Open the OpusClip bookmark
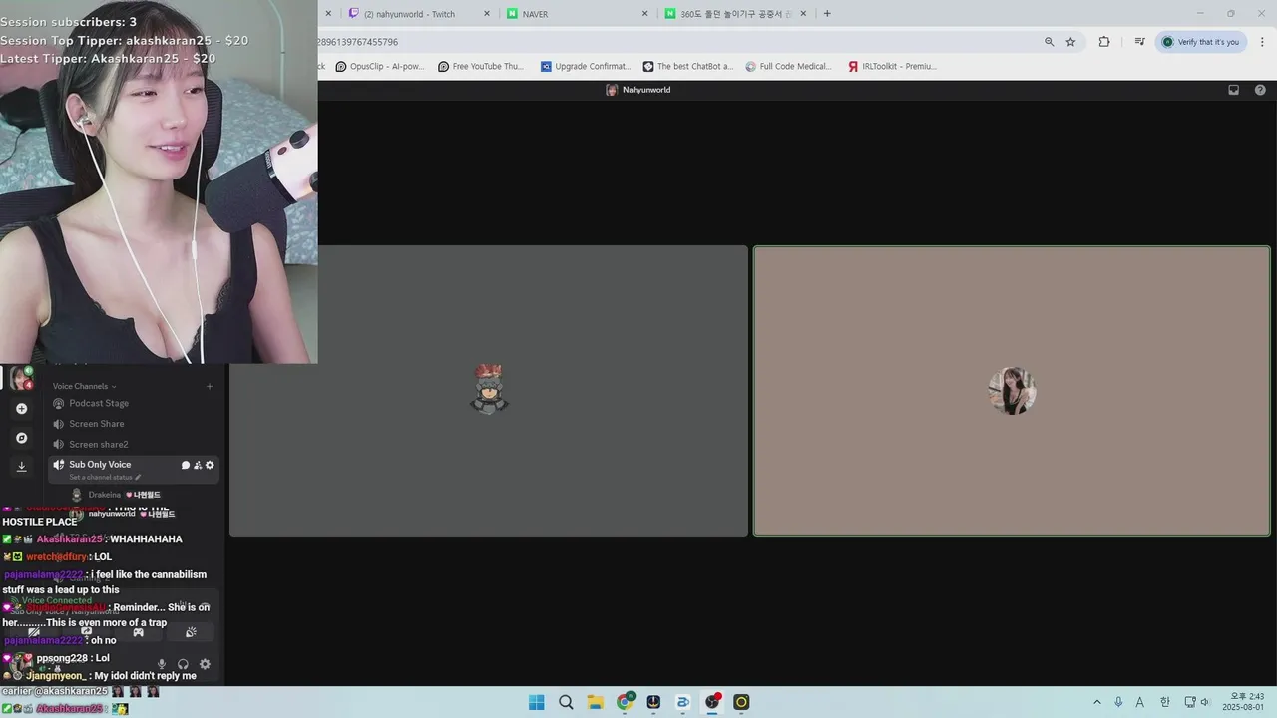1277x718 pixels. 380,67
